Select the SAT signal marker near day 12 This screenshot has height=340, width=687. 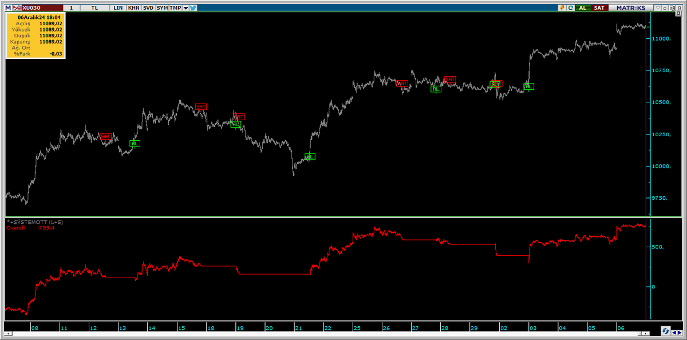(106, 136)
